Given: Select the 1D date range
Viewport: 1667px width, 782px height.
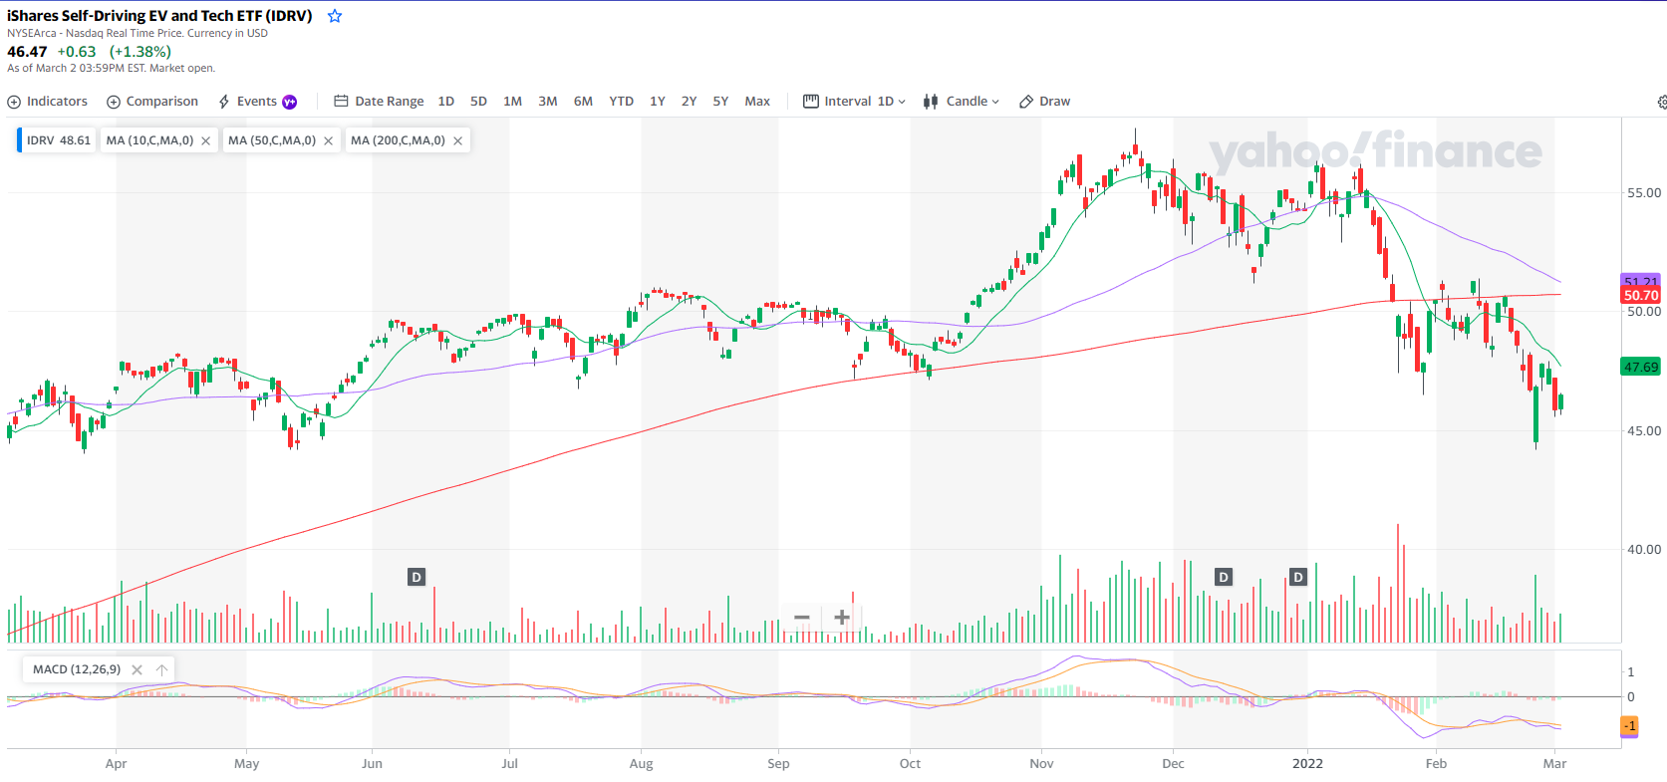Looking at the screenshot, I should 446,102.
